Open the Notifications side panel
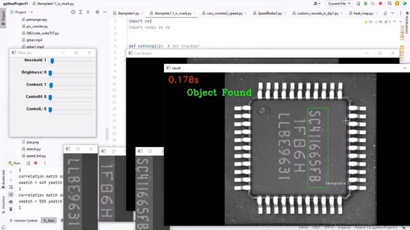The height and width of the screenshot is (230, 410). click(x=407, y=22)
